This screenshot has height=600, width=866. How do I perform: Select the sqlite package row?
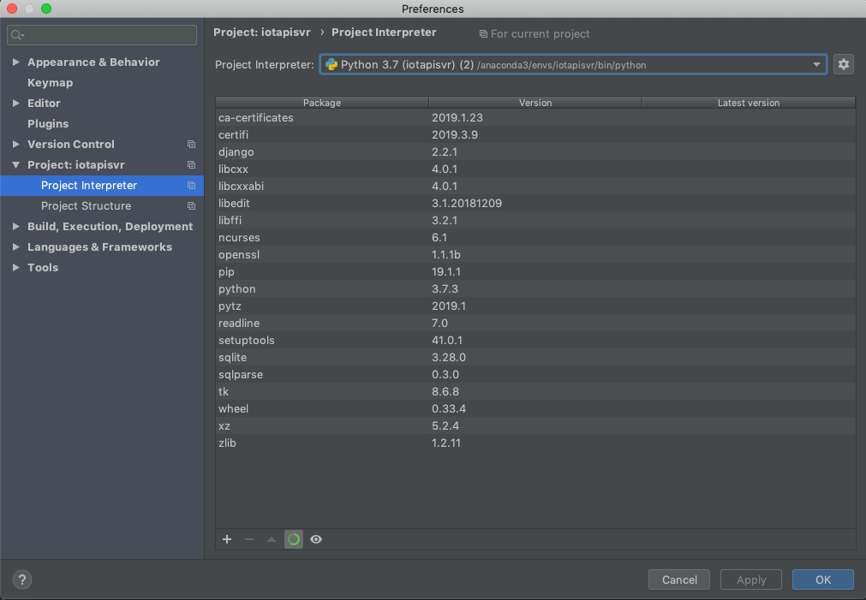tap(535, 357)
